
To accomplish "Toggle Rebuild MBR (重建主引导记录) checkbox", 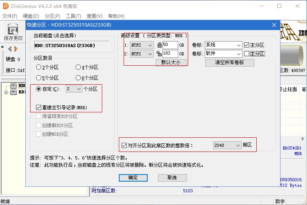I will coord(38,107).
